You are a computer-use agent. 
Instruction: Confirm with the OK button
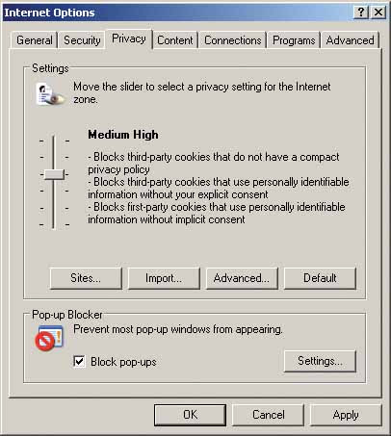click(190, 415)
